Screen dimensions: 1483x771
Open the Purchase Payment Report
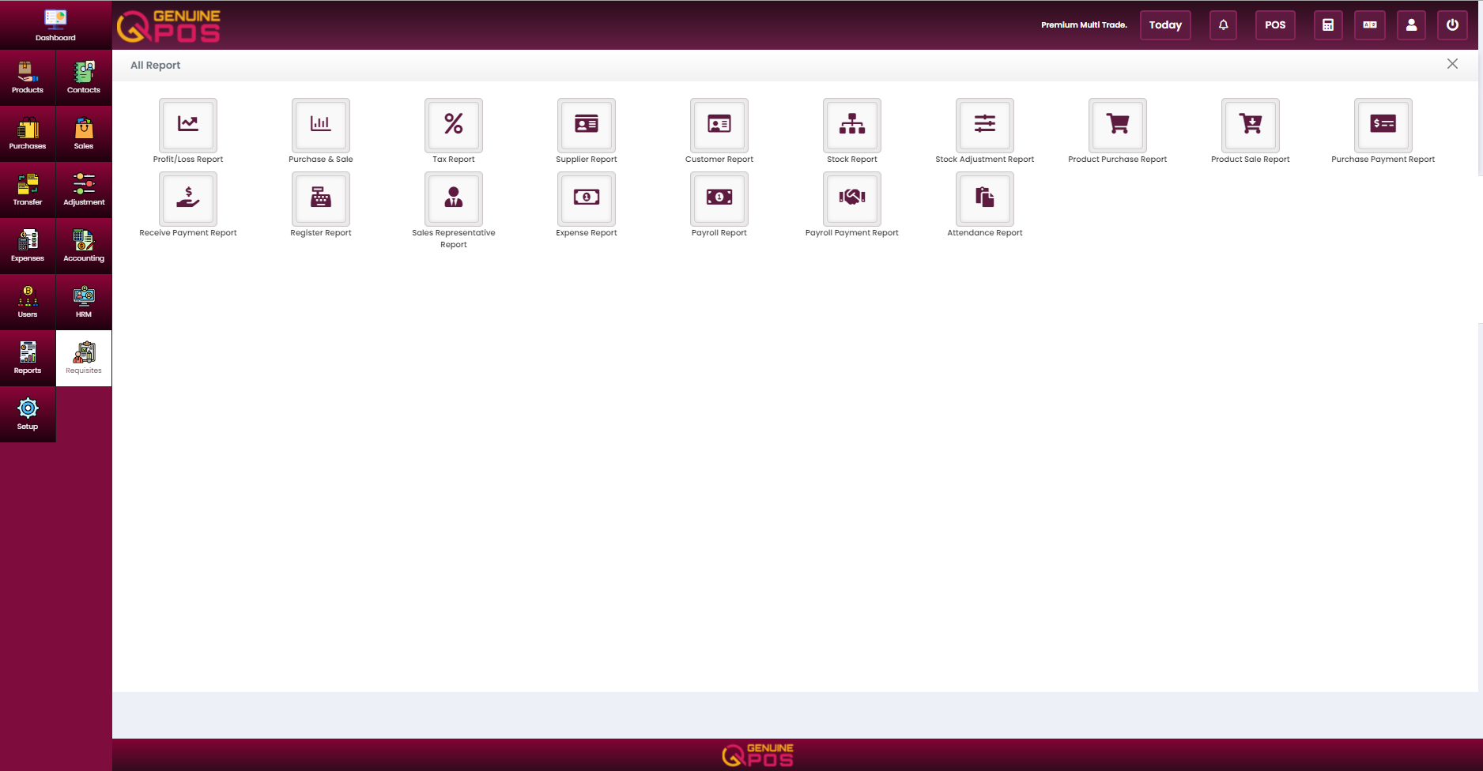tap(1383, 125)
